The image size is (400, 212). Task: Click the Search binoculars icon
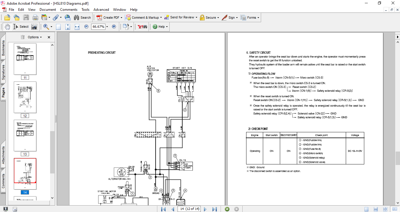coord(76,18)
